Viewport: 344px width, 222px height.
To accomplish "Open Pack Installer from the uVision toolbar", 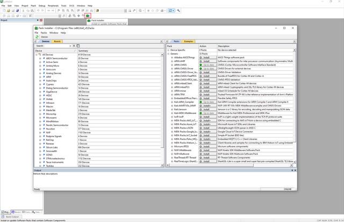I will point(88,16).
